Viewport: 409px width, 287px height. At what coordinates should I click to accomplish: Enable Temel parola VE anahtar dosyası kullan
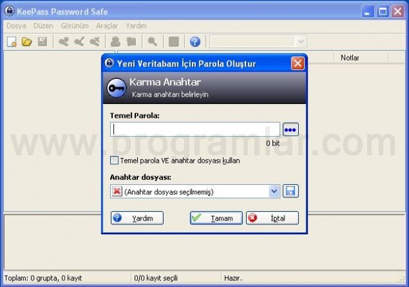tap(114, 160)
